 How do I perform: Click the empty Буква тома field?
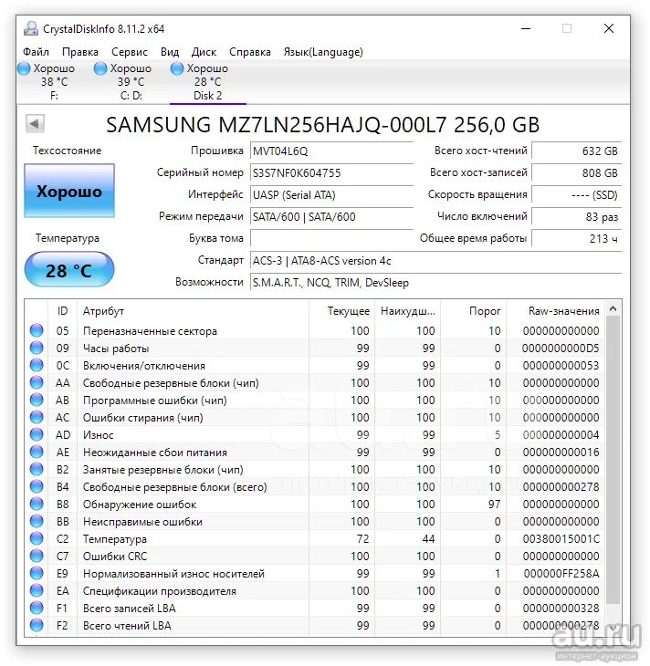[x=331, y=238]
